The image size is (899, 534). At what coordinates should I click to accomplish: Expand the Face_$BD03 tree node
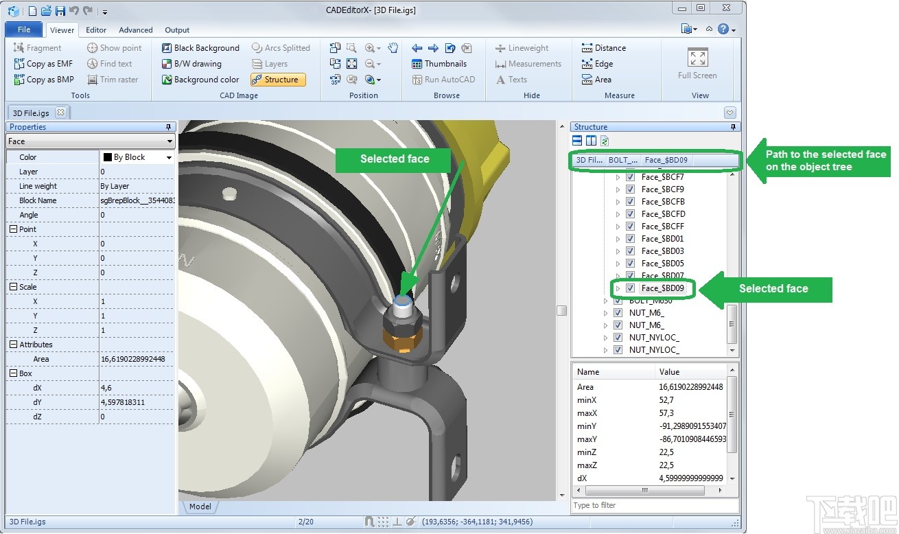tap(618, 251)
